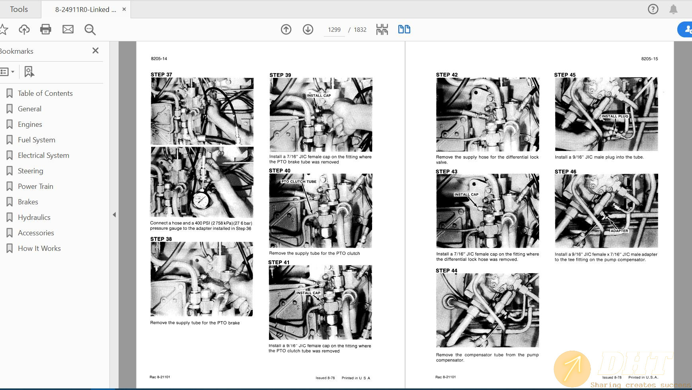Open the Hydraulics bookmark

point(34,217)
